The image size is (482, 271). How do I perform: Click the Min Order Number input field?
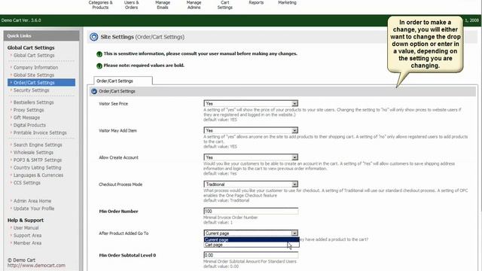pos(251,211)
